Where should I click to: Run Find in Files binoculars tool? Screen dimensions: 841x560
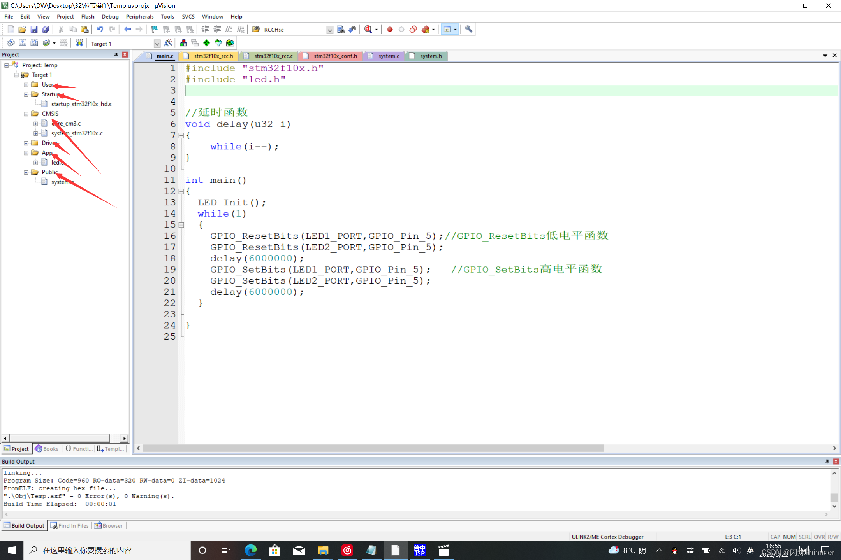pyautogui.click(x=256, y=29)
